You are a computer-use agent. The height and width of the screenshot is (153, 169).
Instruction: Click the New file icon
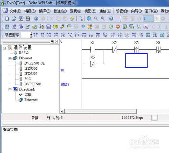click(x=7, y=19)
